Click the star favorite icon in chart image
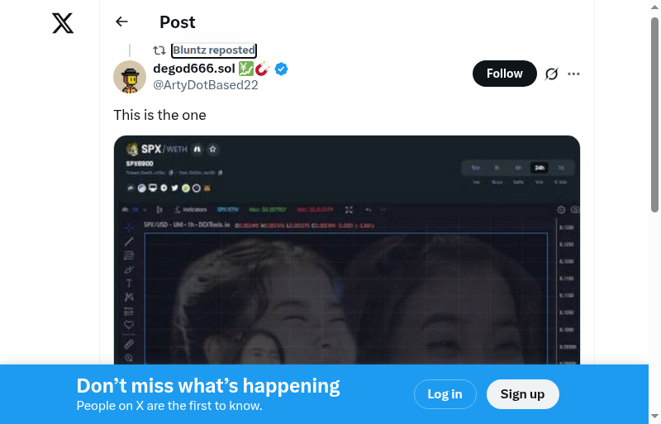661x424 pixels. (213, 149)
